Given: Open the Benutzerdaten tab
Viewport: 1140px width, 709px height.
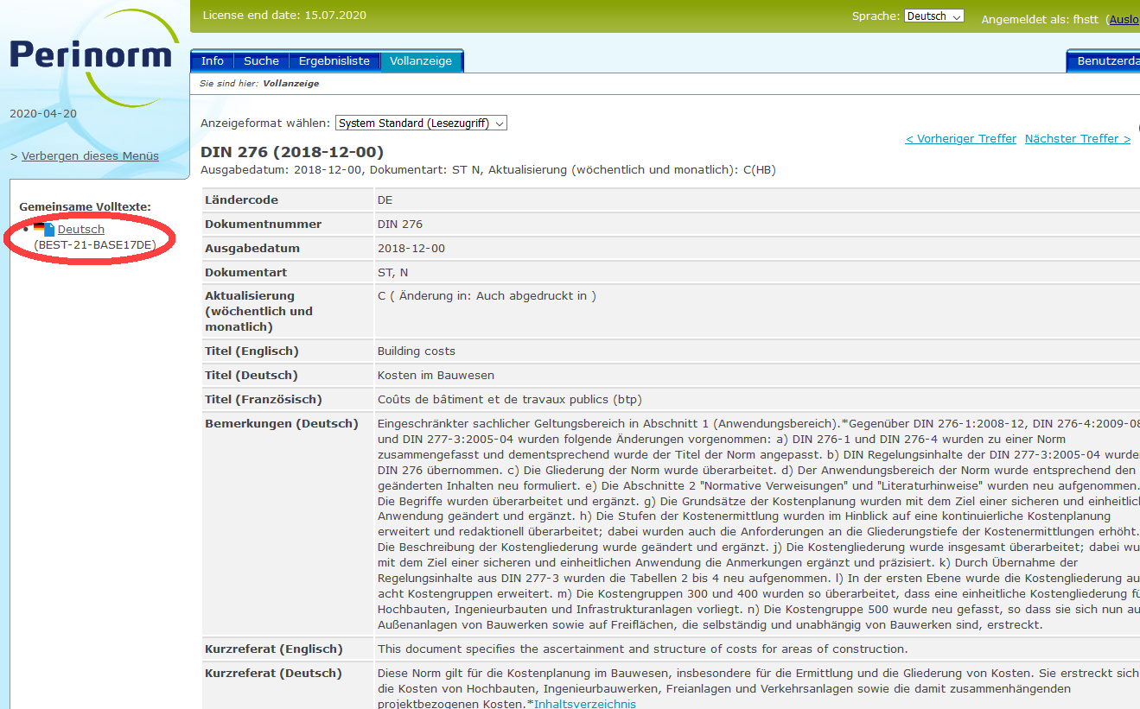Looking at the screenshot, I should point(1106,61).
